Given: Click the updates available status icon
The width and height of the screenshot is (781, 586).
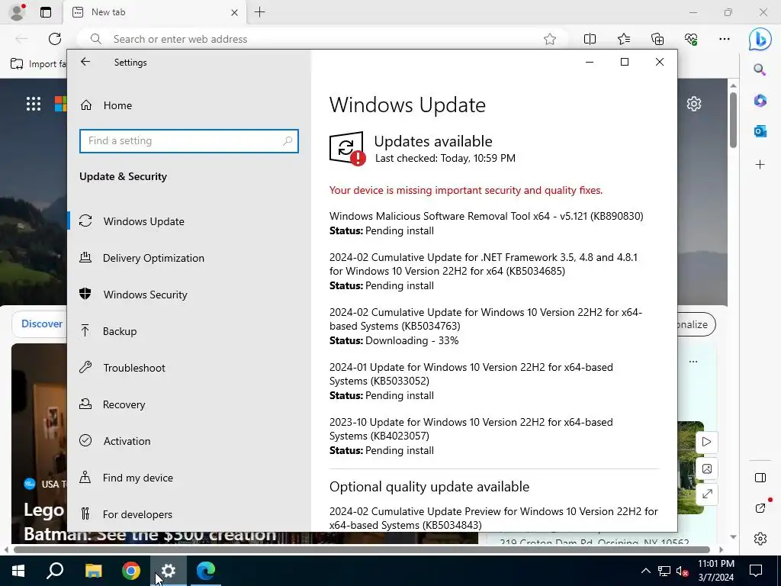Looking at the screenshot, I should (347, 149).
